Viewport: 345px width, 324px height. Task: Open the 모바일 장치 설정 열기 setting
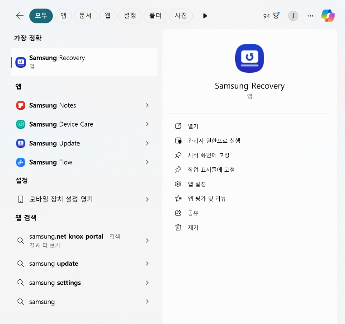[x=84, y=199]
